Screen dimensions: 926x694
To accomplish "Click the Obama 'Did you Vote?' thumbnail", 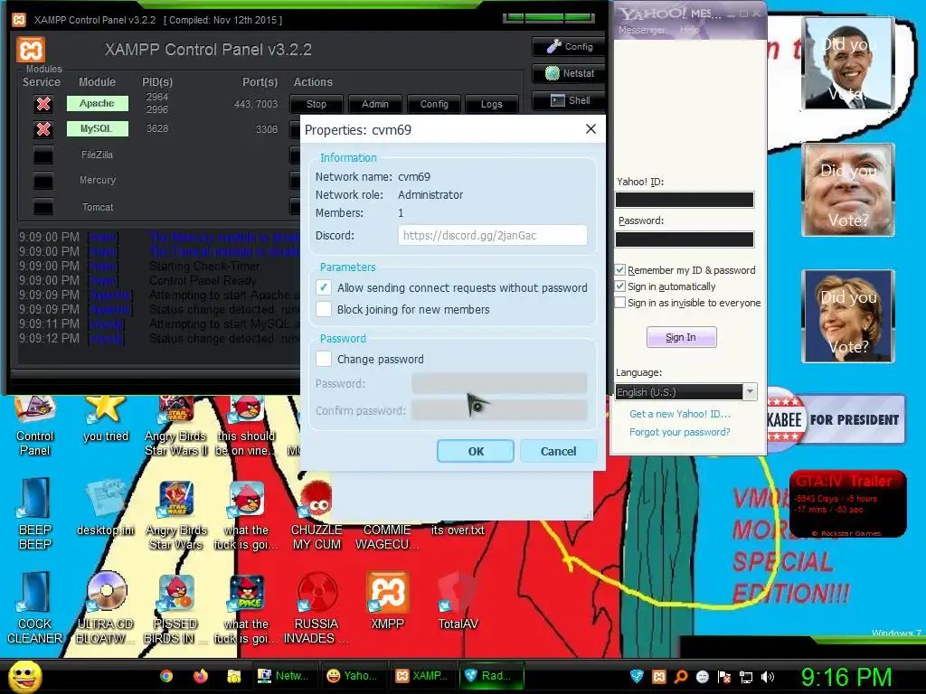I will pyautogui.click(x=847, y=63).
